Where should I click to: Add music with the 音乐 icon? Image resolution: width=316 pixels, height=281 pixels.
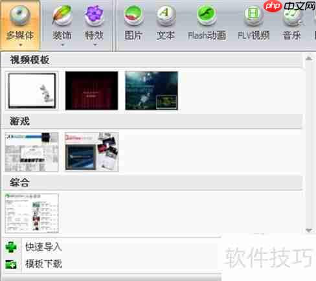pos(292,16)
